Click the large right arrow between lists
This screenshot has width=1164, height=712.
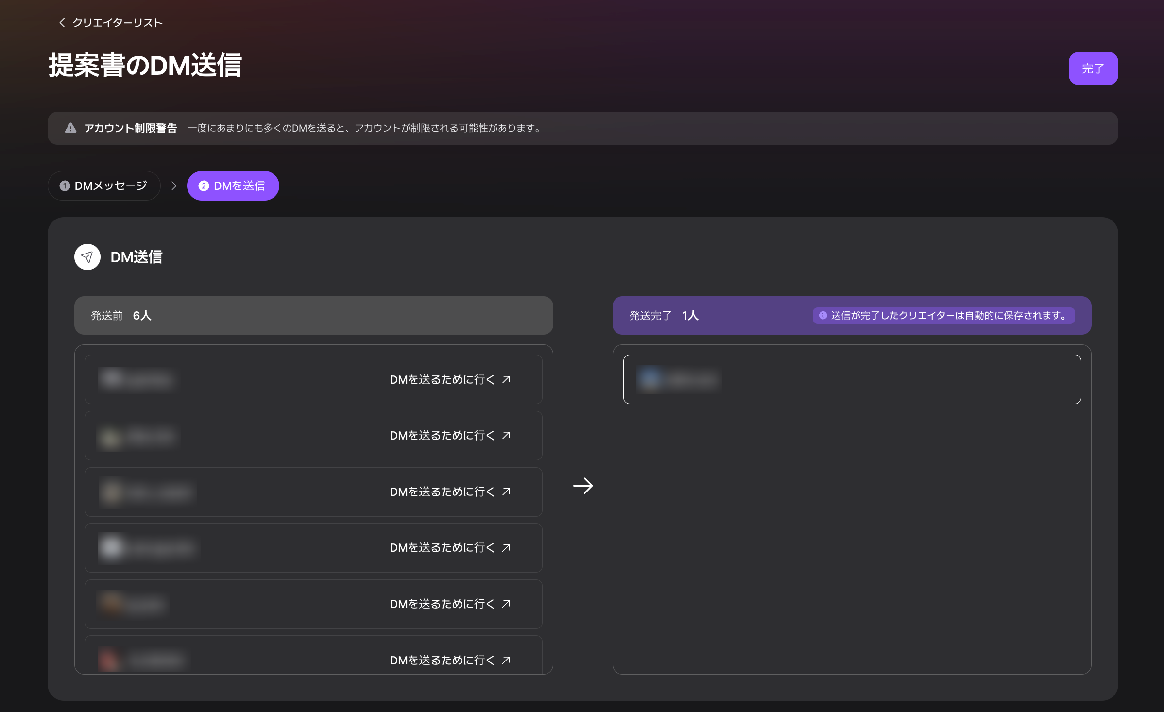tap(583, 485)
